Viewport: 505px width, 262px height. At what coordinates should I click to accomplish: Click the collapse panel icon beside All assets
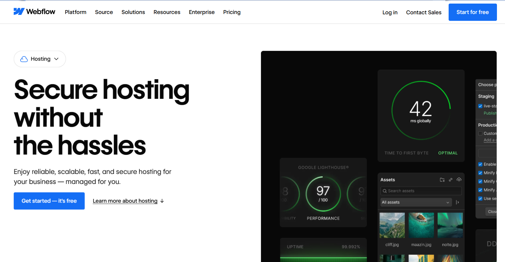pos(458,202)
